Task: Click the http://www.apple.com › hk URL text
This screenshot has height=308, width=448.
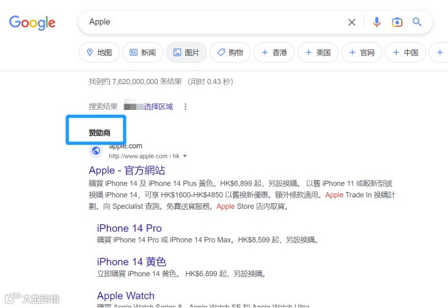Action: (x=144, y=156)
